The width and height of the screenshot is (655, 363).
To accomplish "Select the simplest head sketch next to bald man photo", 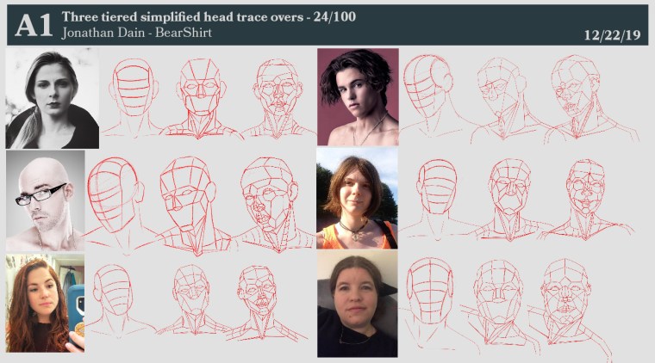I will pos(116,202).
